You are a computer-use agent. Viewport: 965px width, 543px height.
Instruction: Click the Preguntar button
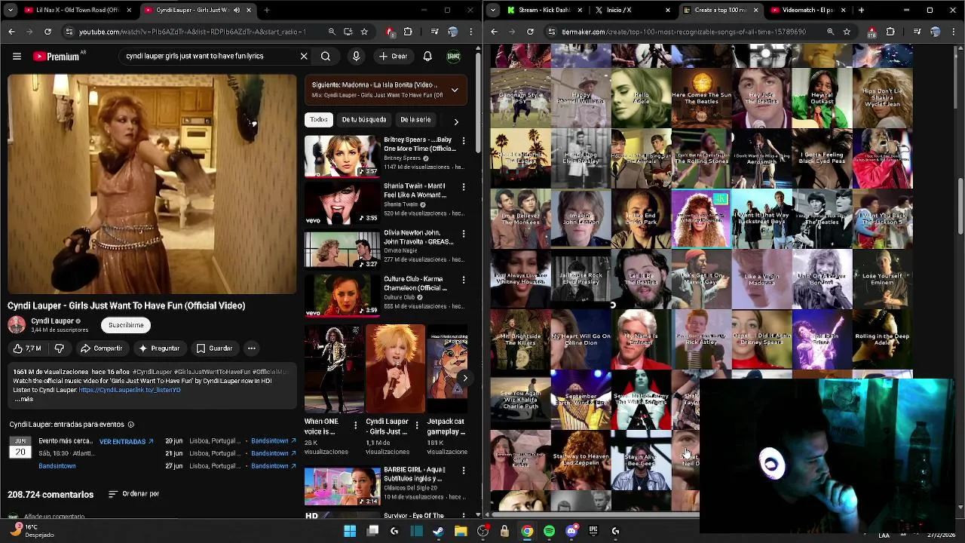click(x=159, y=348)
